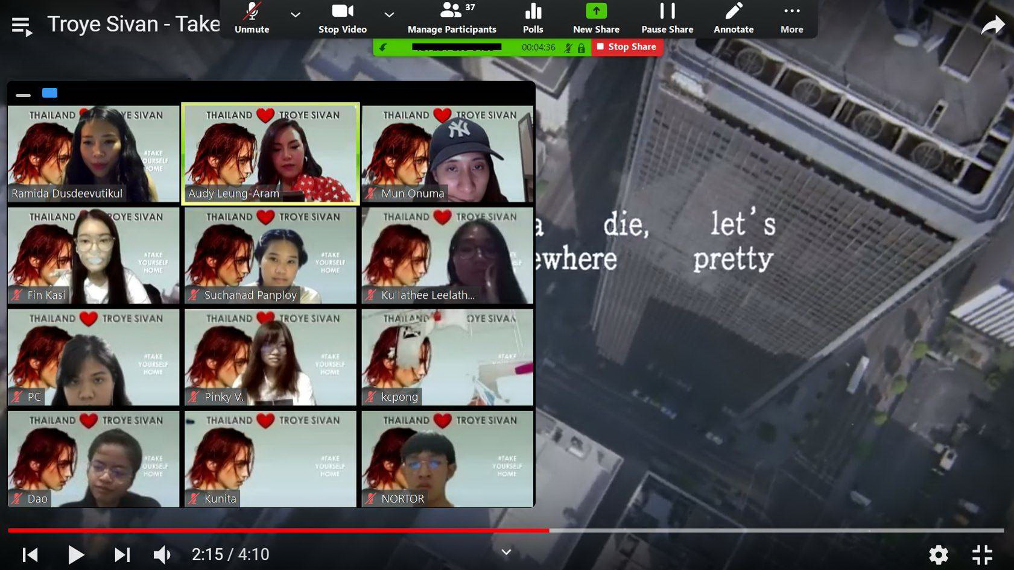Switch gallery view with blue grid icon
Image resolution: width=1014 pixels, height=570 pixels.
49,93
